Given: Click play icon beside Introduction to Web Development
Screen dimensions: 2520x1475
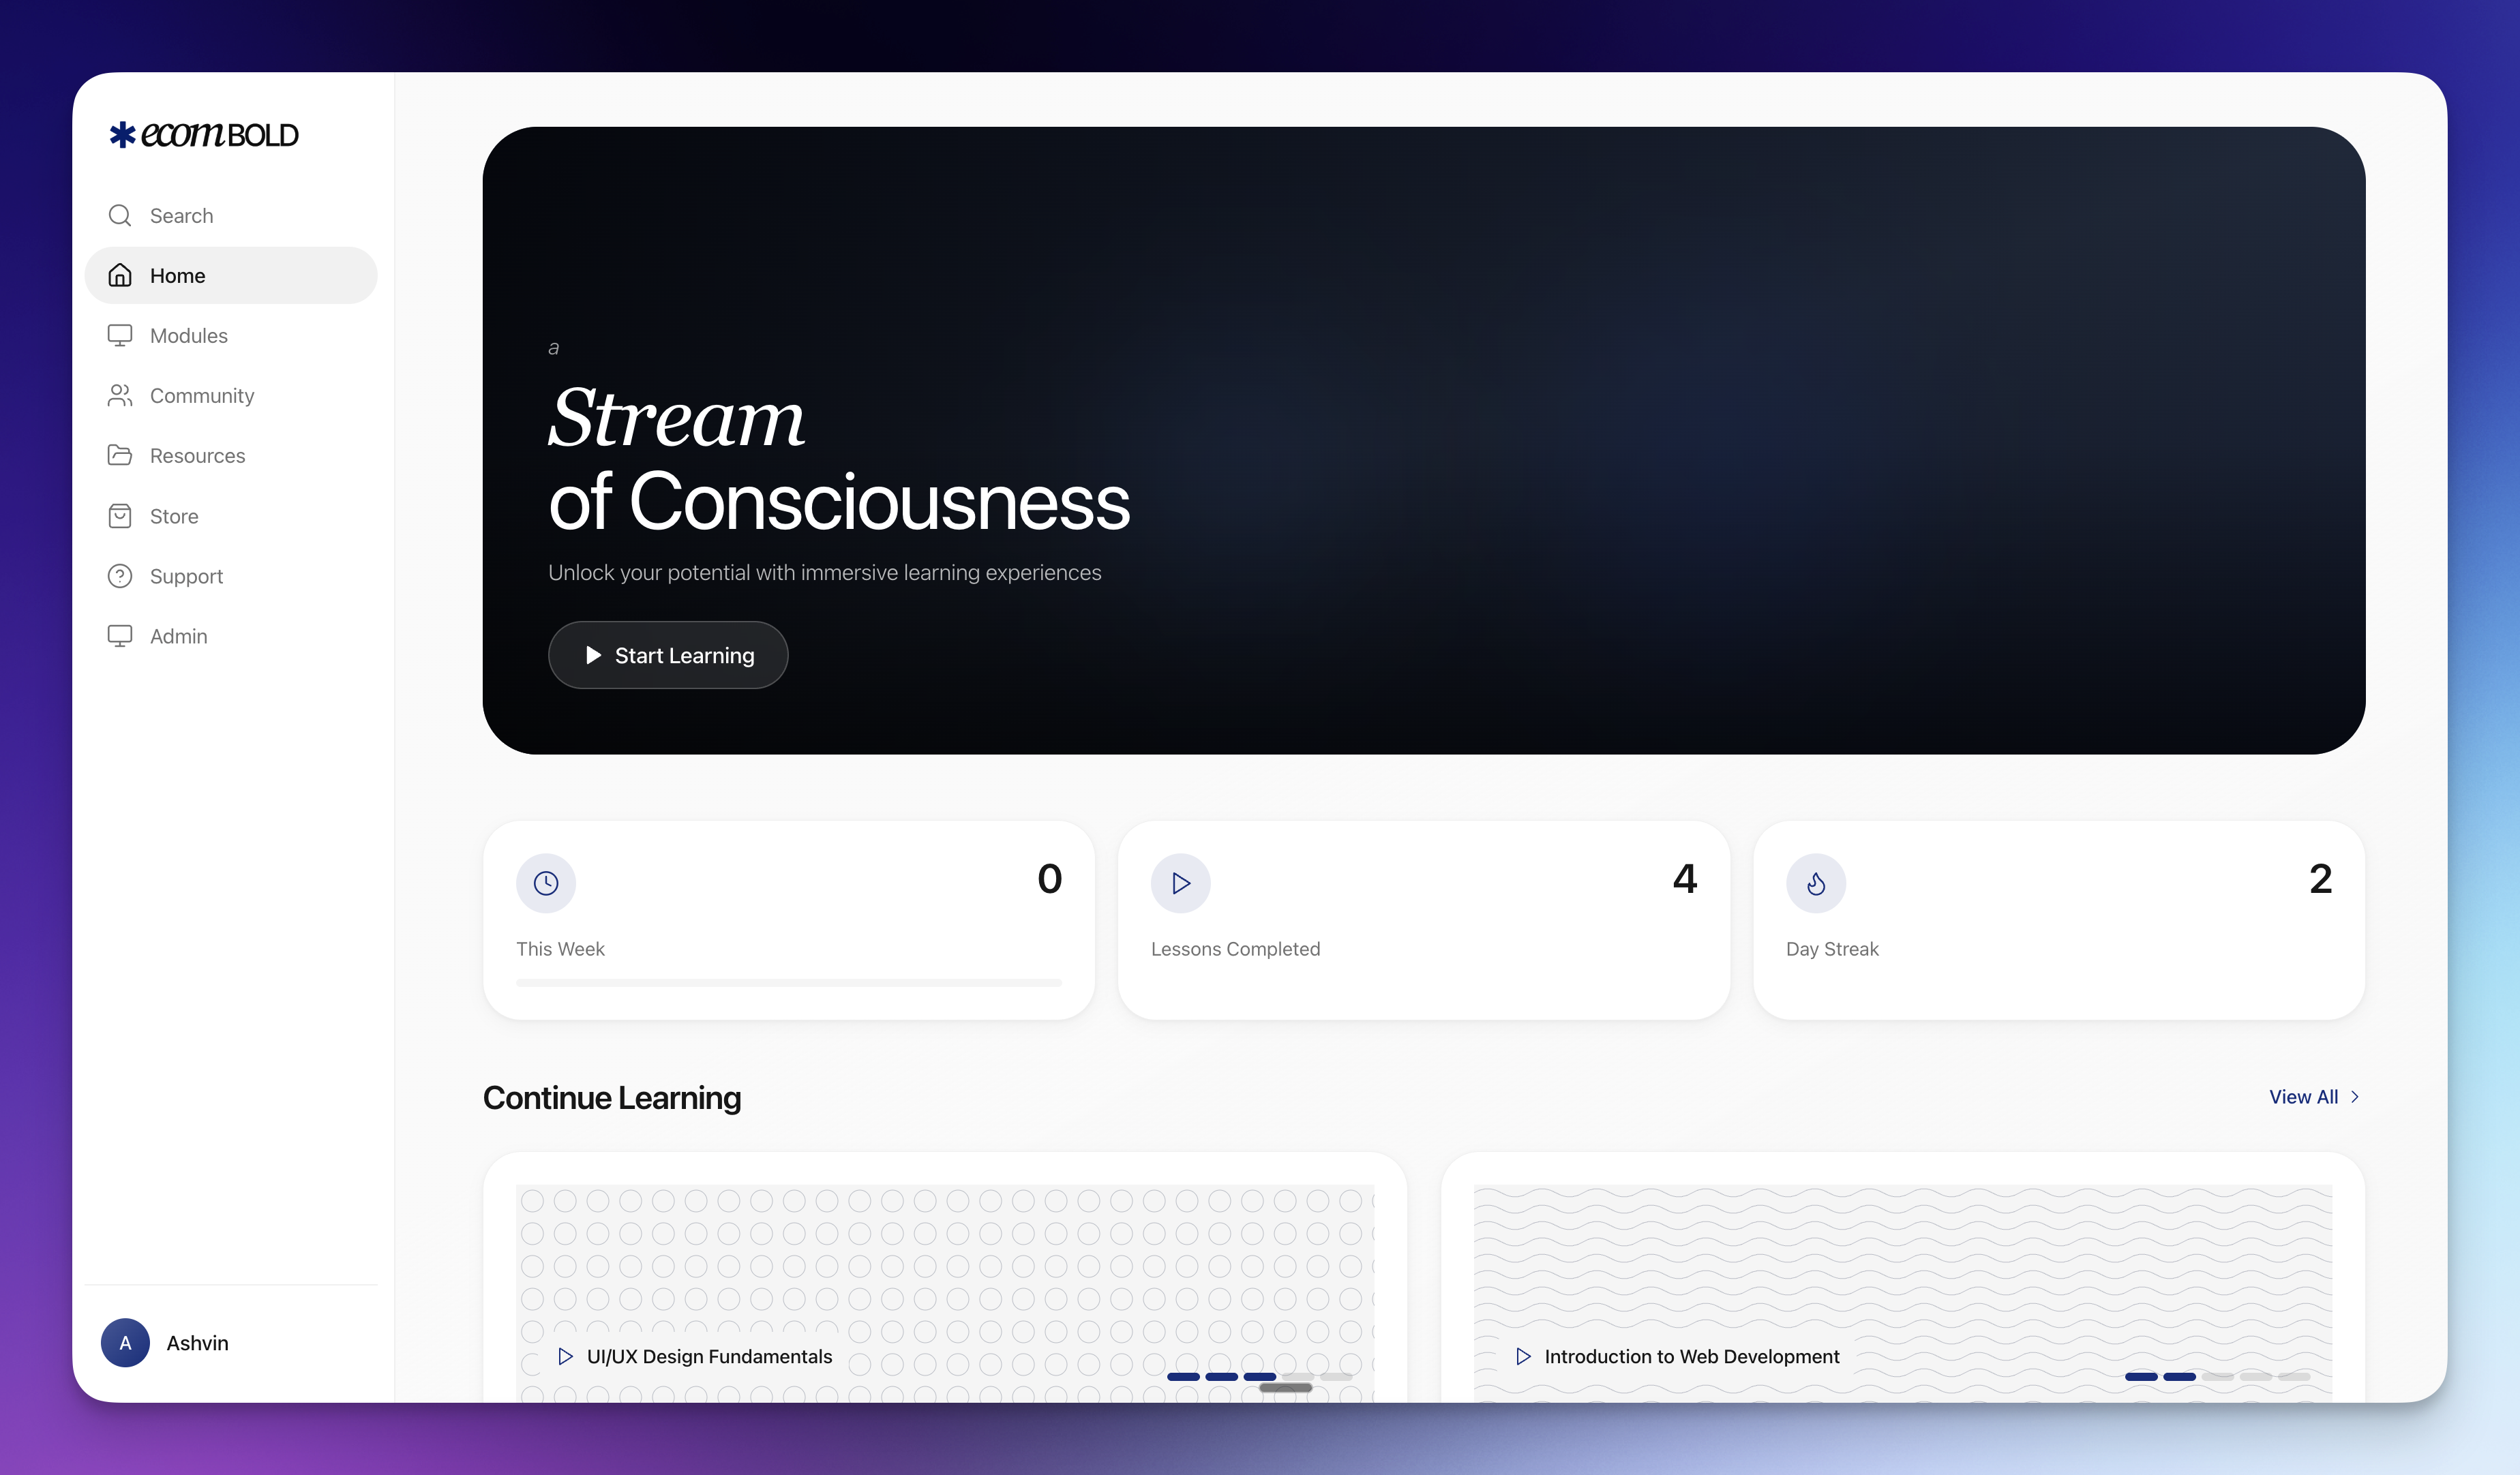Looking at the screenshot, I should coord(1523,1356).
